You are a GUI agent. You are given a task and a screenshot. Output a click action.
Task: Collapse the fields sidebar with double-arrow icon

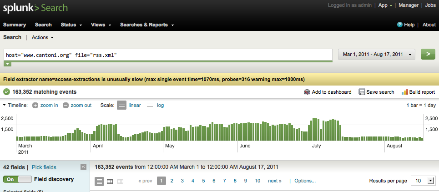tap(83, 167)
